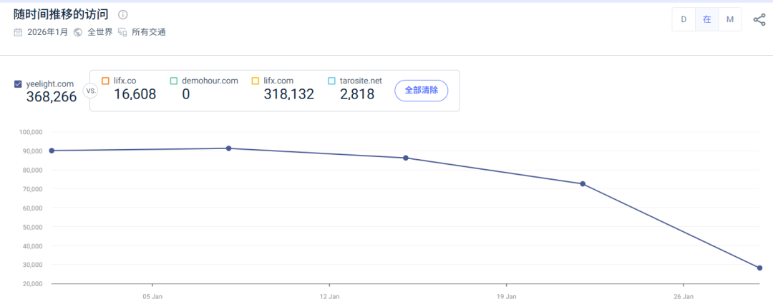The height and width of the screenshot is (304, 773).
Task: Enable the lifx.com checkbox
Action: click(x=255, y=81)
